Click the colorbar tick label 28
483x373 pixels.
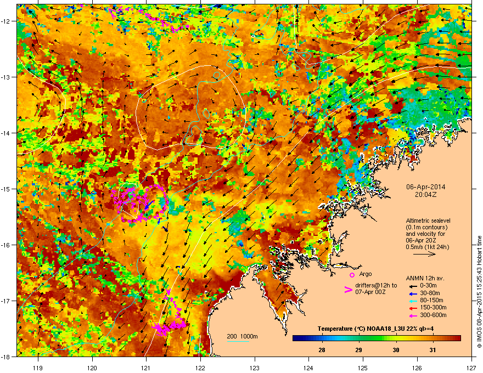(x=322, y=350)
